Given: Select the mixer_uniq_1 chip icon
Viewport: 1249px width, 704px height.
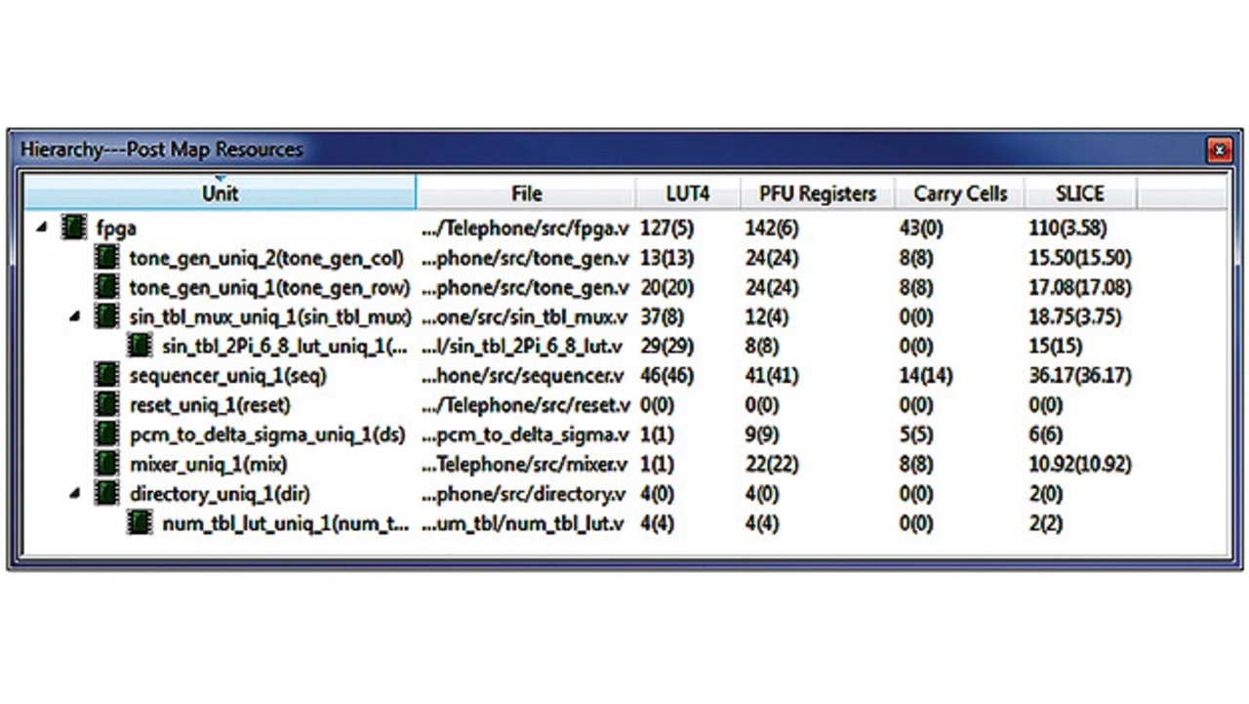Looking at the screenshot, I should pos(107,464).
